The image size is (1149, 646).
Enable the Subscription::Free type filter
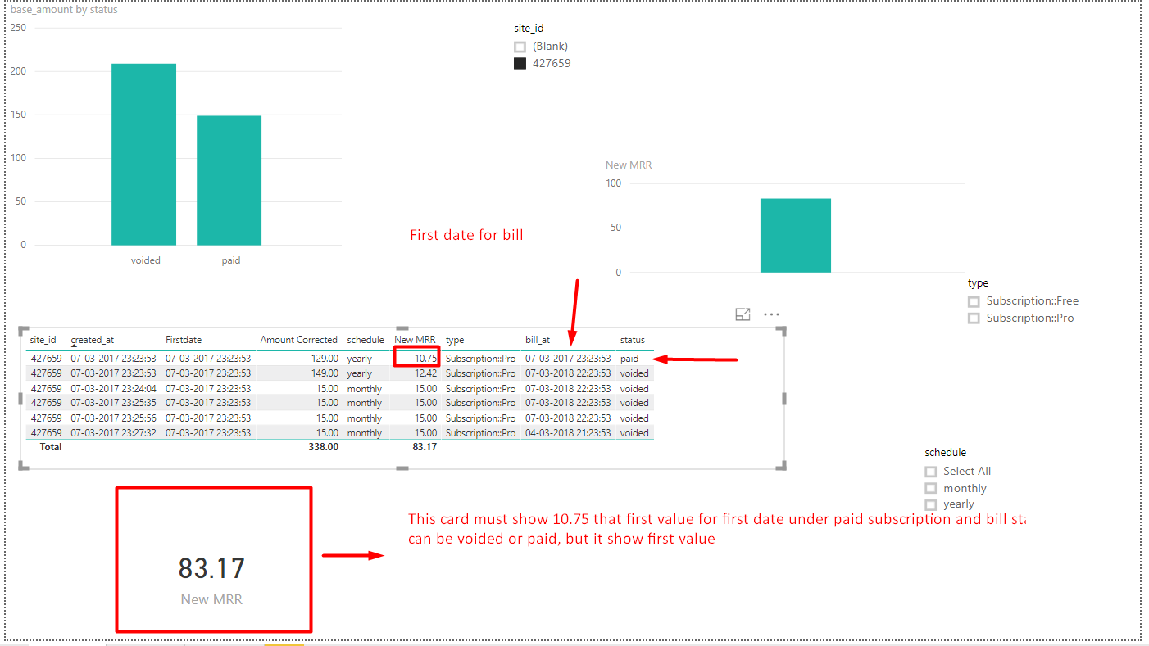pyautogui.click(x=974, y=301)
